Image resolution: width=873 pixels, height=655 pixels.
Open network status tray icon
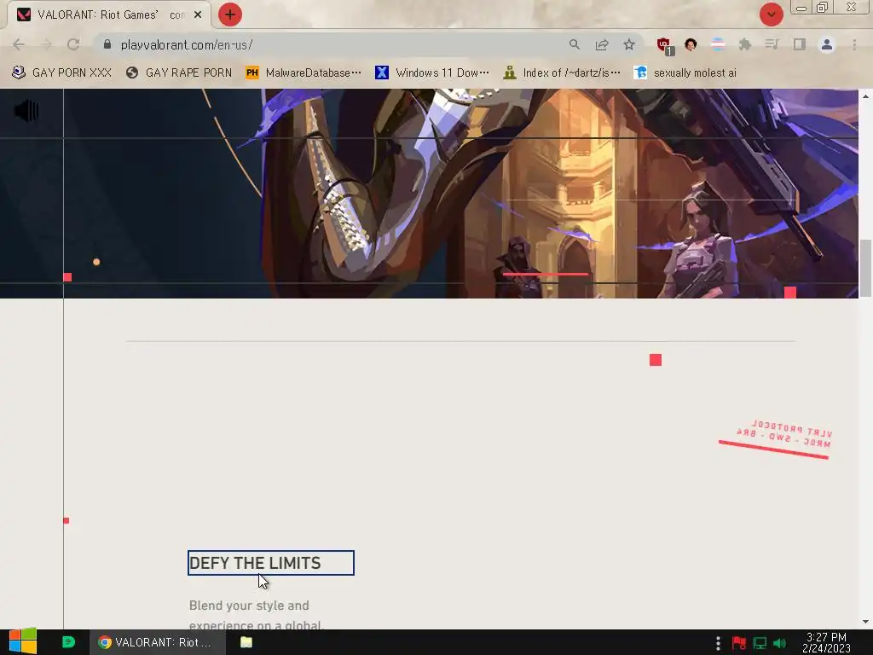(760, 643)
